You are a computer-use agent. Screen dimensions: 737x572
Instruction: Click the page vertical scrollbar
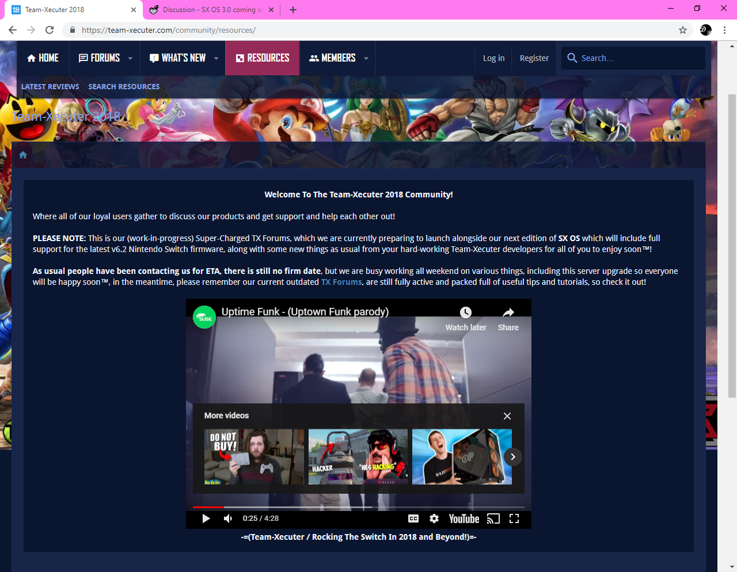pos(732,246)
